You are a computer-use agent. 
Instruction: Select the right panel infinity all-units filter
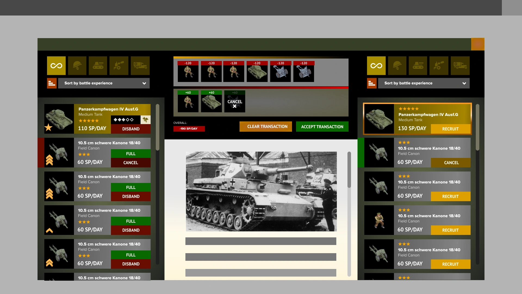(376, 66)
